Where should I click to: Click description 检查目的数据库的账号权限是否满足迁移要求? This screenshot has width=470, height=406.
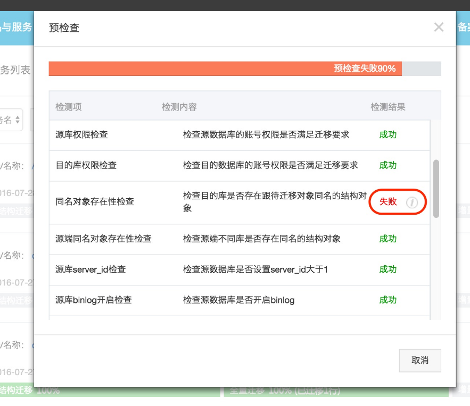[270, 165]
